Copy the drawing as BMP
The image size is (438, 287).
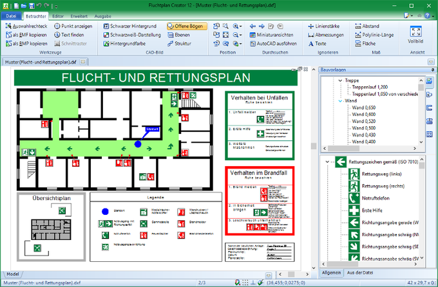coord(26,44)
